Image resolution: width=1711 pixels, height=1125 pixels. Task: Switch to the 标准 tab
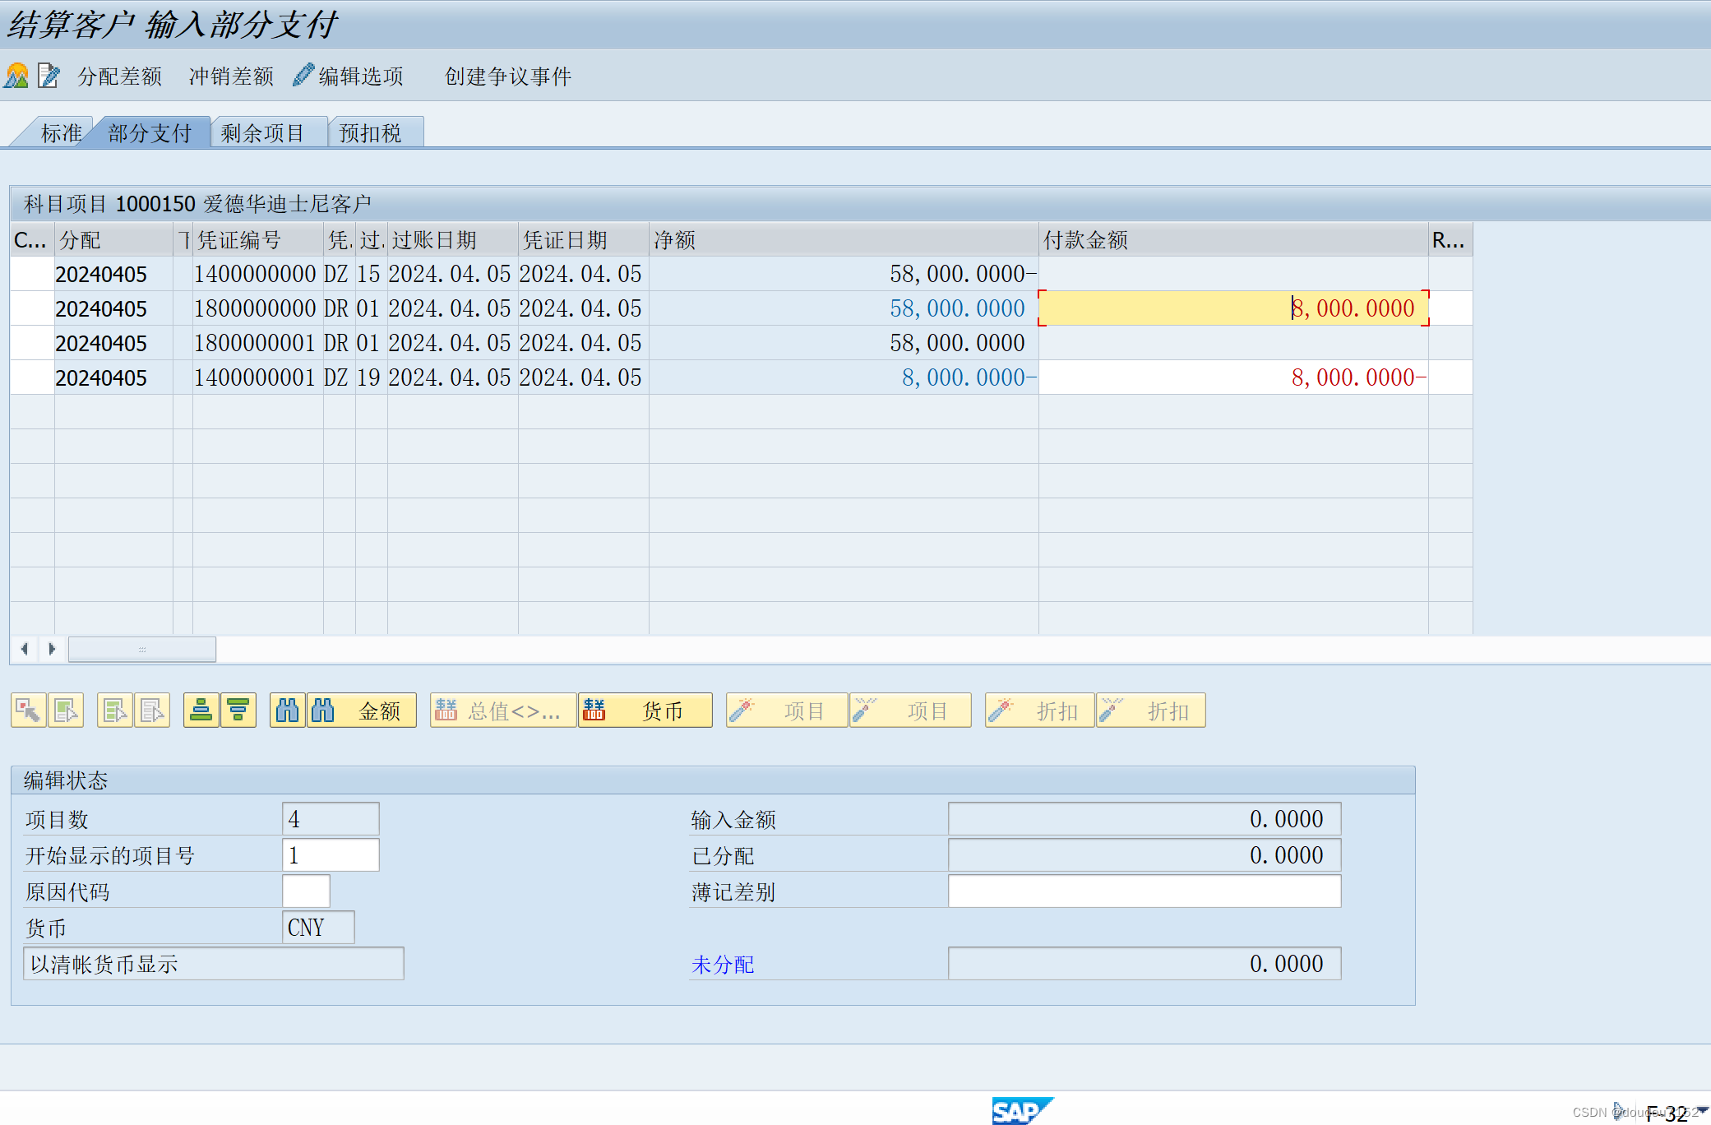60,132
